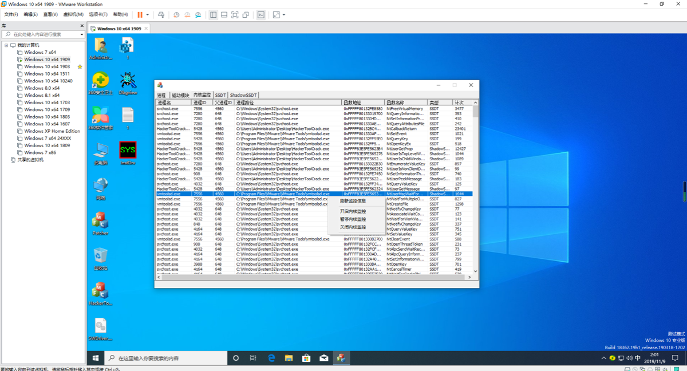Open the 文件(F) menu
687x371 pixels.
pos(11,14)
